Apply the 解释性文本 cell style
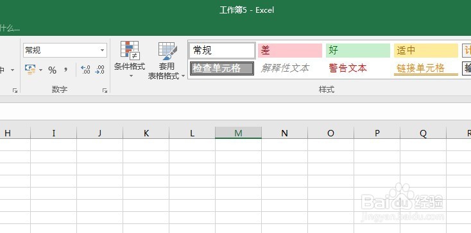Image resolution: width=471 pixels, height=233 pixels. [x=290, y=68]
